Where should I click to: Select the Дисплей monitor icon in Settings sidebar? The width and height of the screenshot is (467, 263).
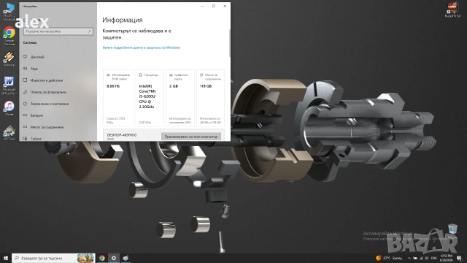point(25,57)
